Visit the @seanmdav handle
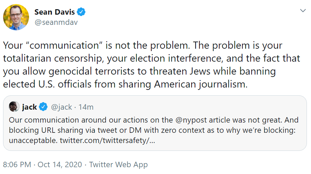 click(56, 22)
